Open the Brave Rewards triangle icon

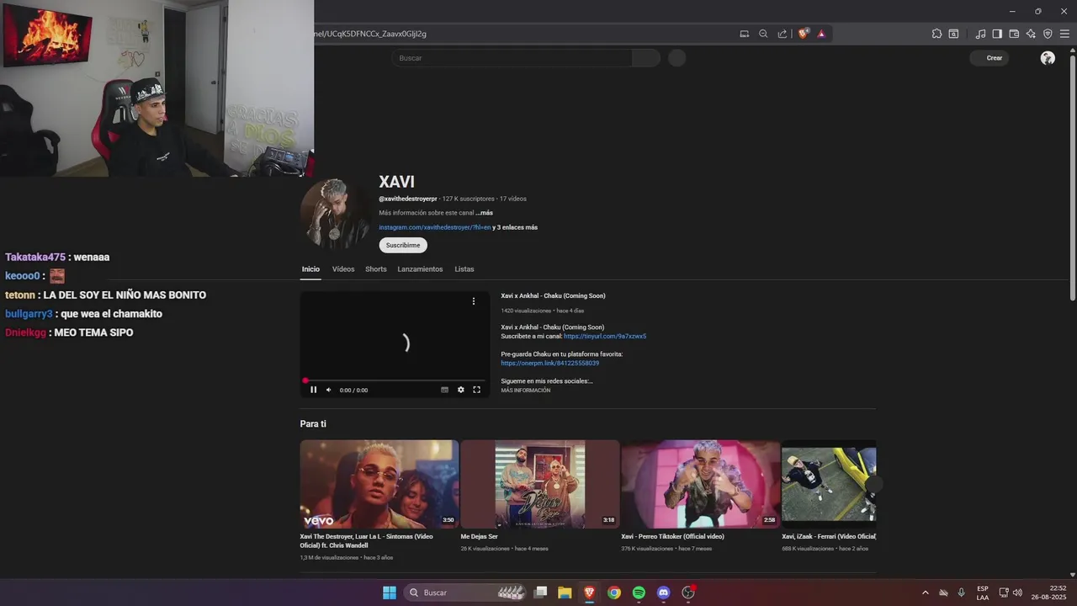coord(821,34)
